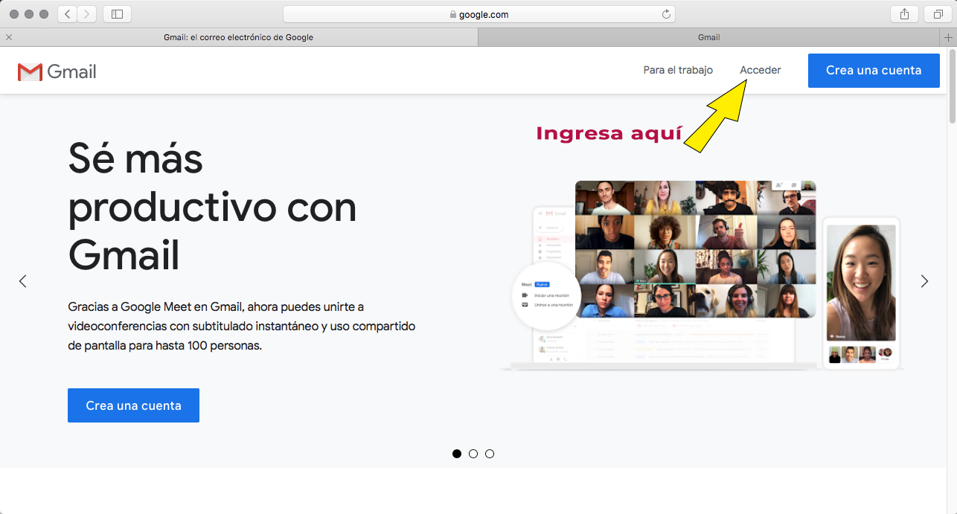Click header 'Crea una cuenta' button
Viewport: 957px width, 514px height.
pyautogui.click(x=874, y=71)
